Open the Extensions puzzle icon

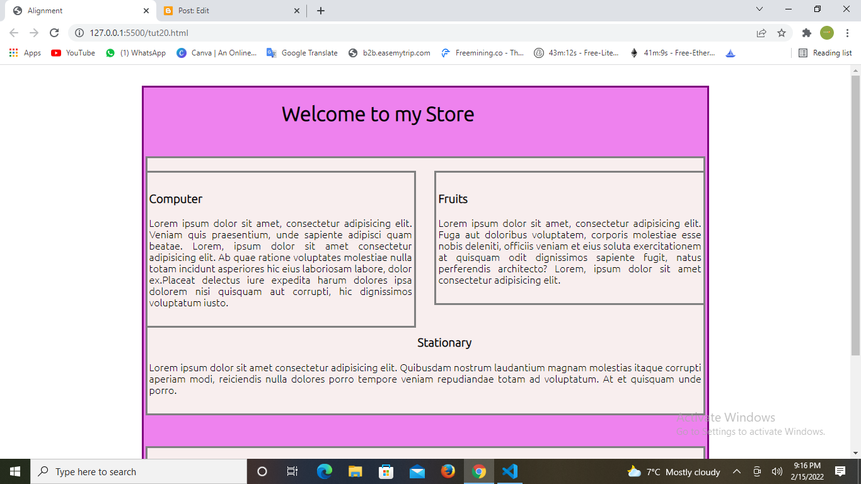(x=806, y=33)
